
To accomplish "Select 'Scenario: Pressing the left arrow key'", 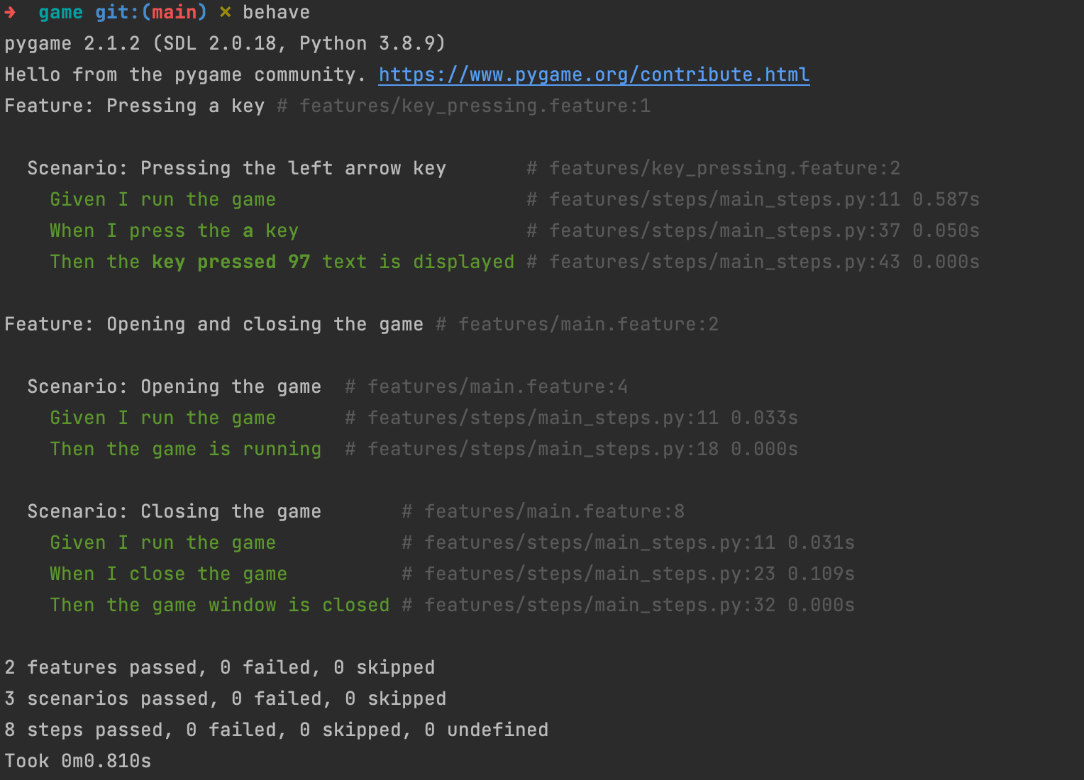I will [237, 168].
